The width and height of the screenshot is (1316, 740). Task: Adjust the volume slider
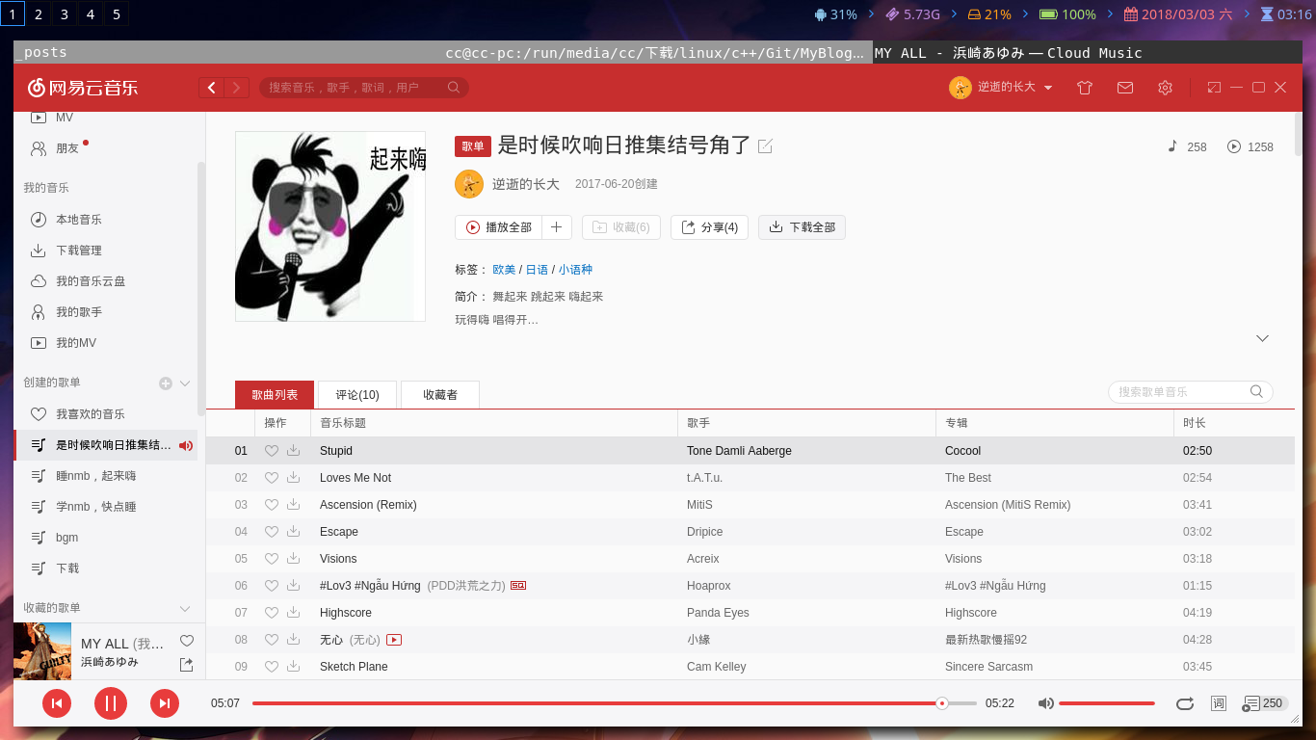pyautogui.click(x=1107, y=703)
